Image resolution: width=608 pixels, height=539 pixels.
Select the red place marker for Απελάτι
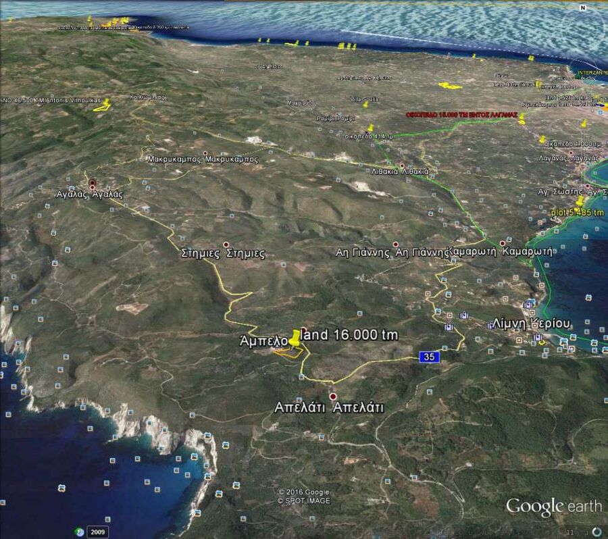[332, 396]
